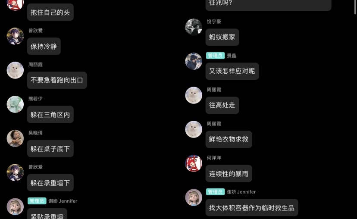Viewport: 357px width, 219px height.
Task: Click cat avatar beside 鲜艳衣物求救 message
Action: [194, 129]
